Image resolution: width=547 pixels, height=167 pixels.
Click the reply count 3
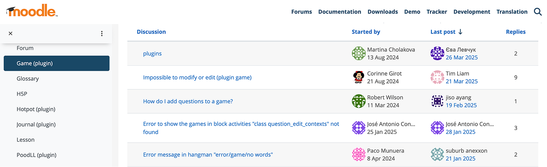pyautogui.click(x=516, y=128)
